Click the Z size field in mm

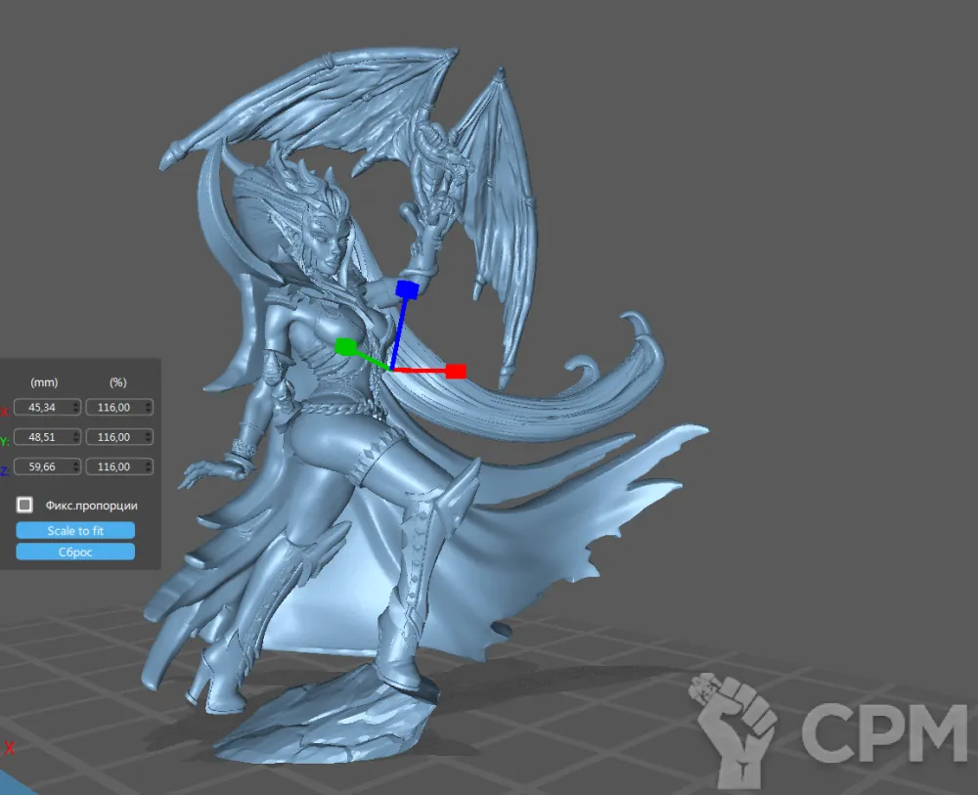pyautogui.click(x=42, y=467)
